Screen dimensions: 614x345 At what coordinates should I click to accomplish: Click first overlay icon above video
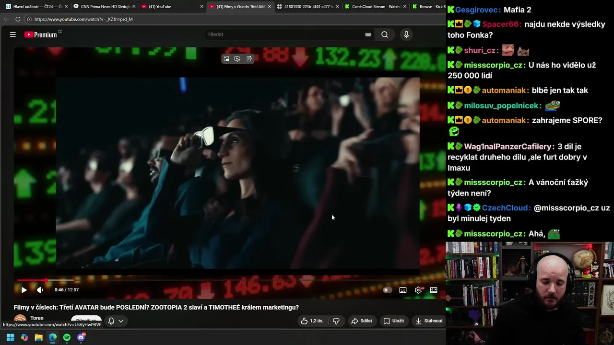pyautogui.click(x=226, y=58)
